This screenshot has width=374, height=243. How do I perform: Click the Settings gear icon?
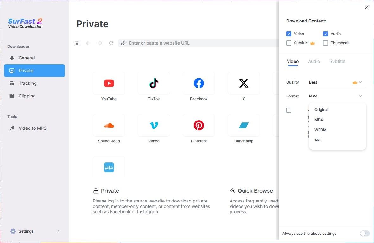pyautogui.click(x=13, y=231)
